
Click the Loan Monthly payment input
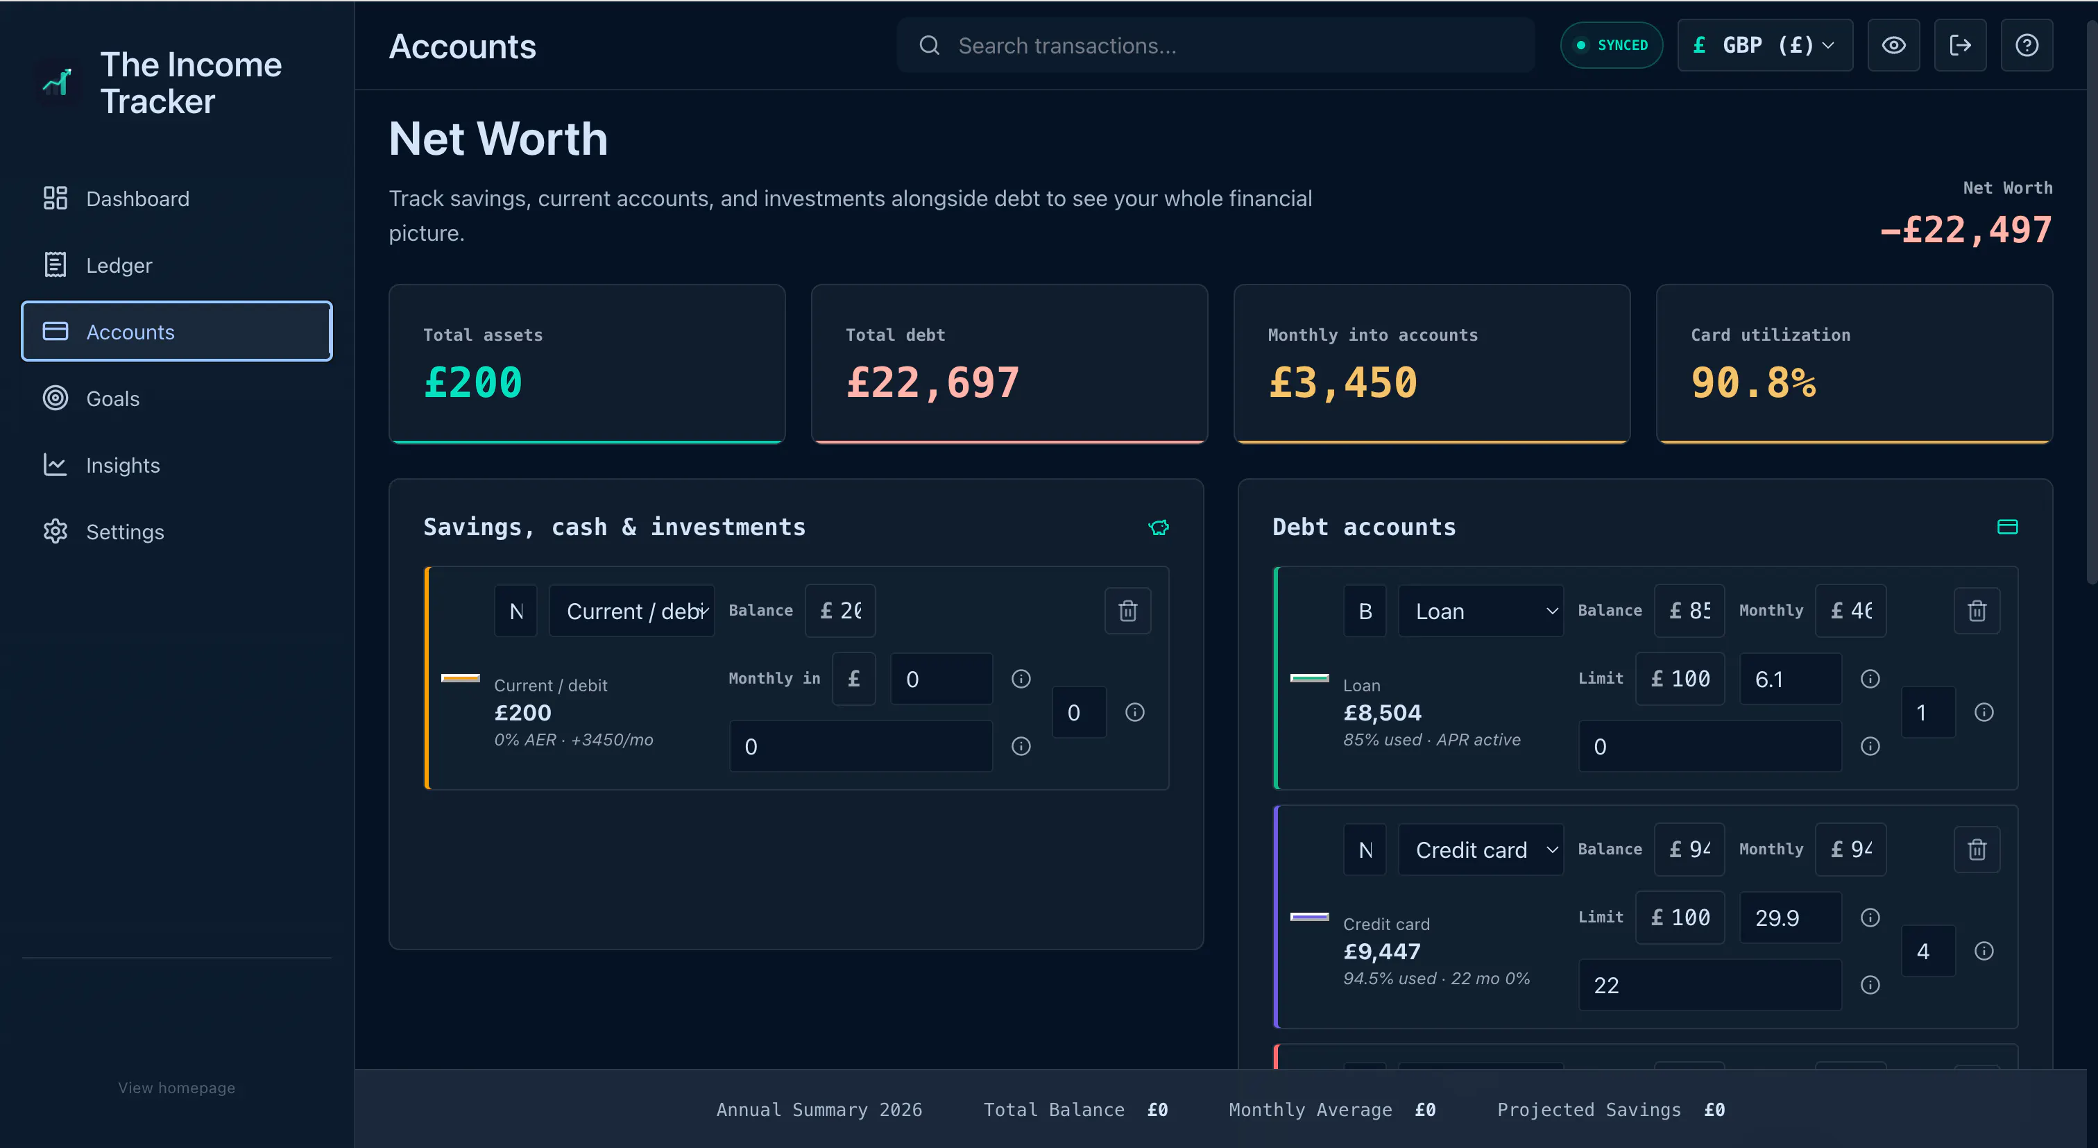pyautogui.click(x=1850, y=611)
